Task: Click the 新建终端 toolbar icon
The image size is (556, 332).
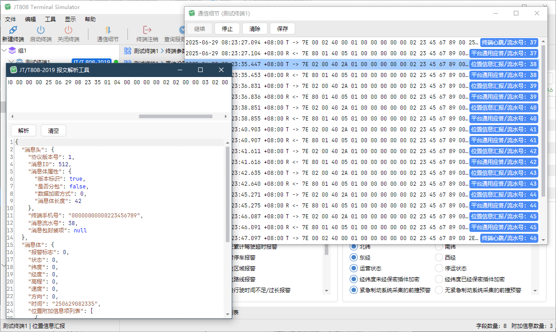Action: 13,30
